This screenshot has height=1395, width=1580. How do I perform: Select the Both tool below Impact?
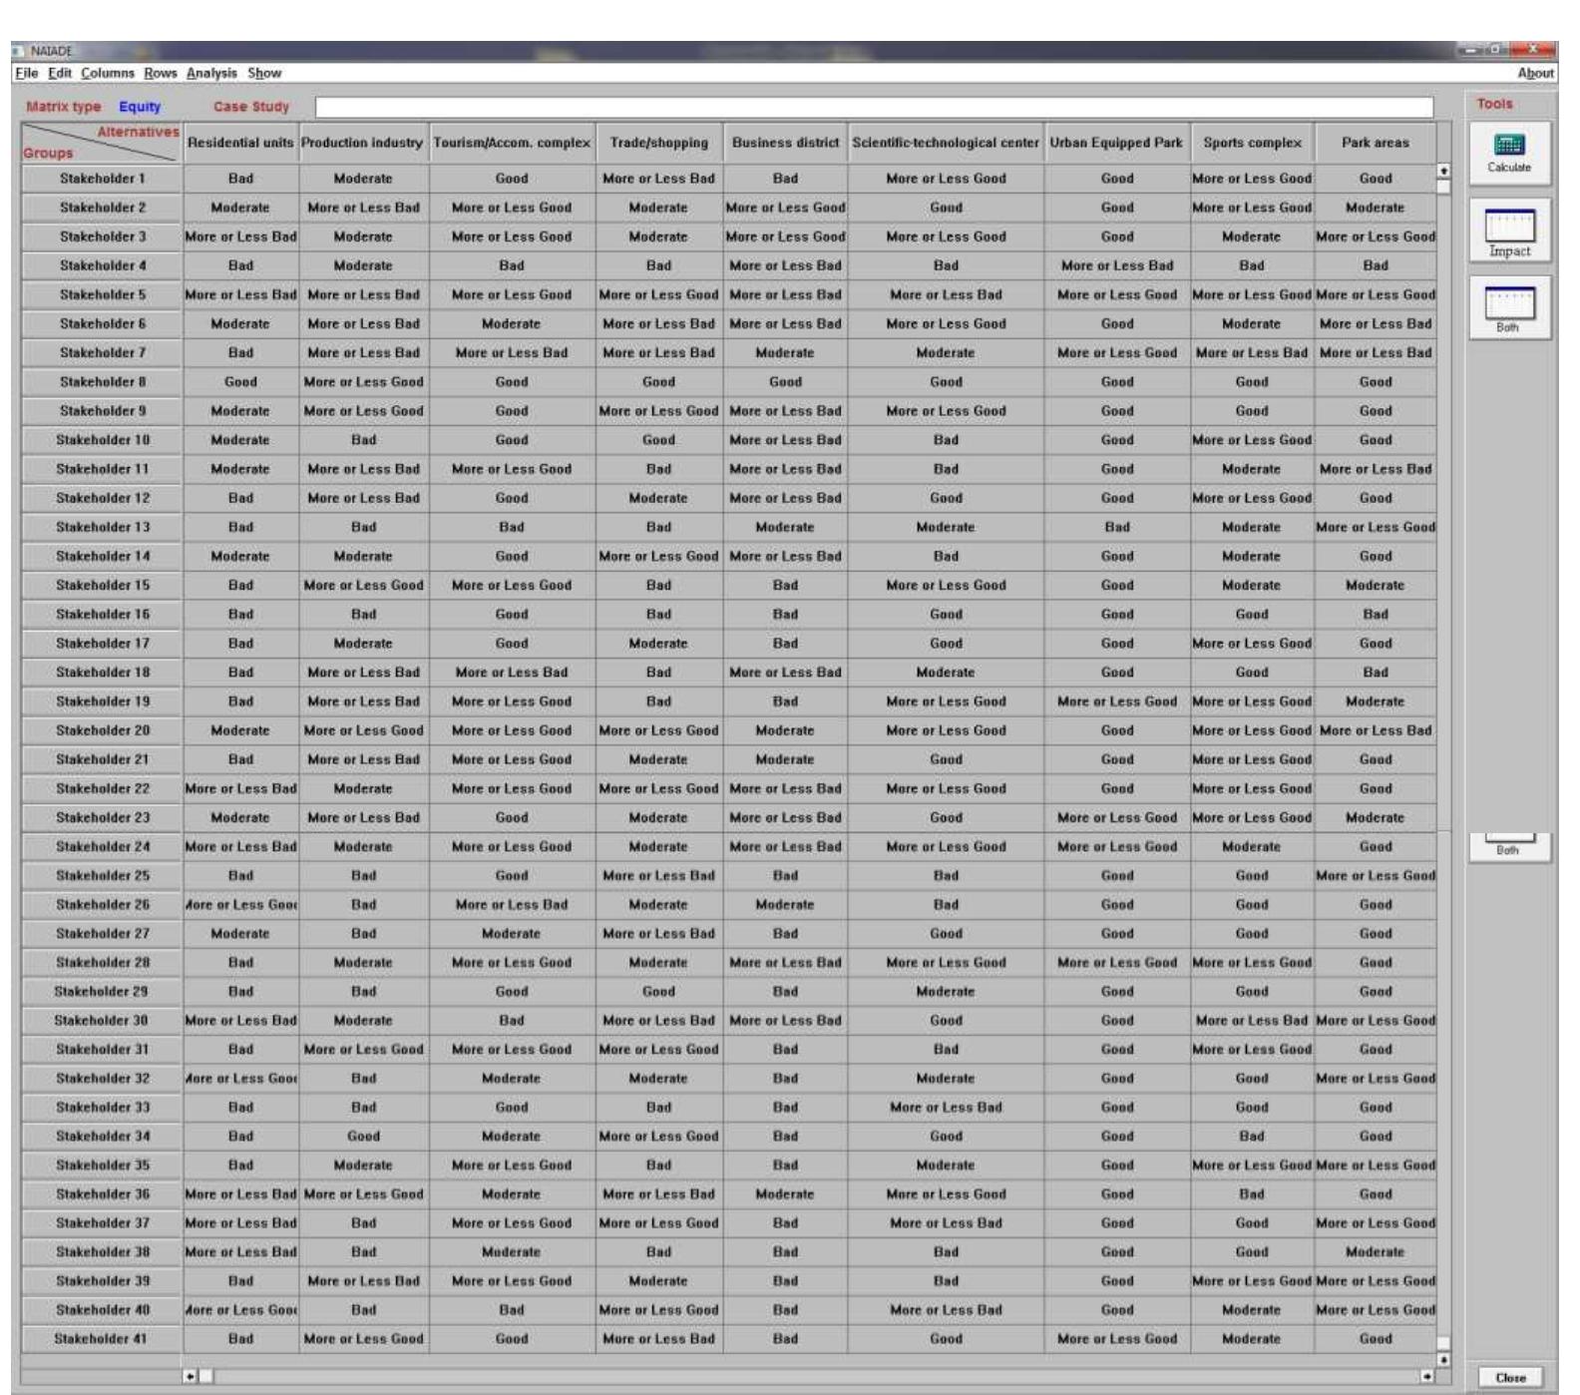(x=1509, y=308)
